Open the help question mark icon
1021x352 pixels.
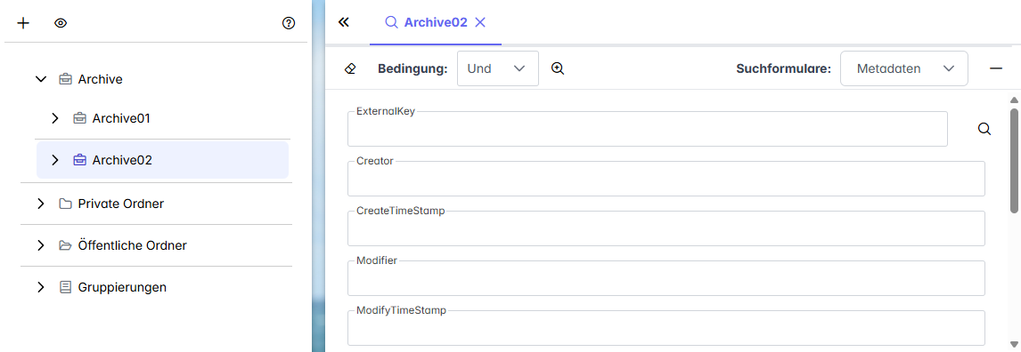pos(289,23)
